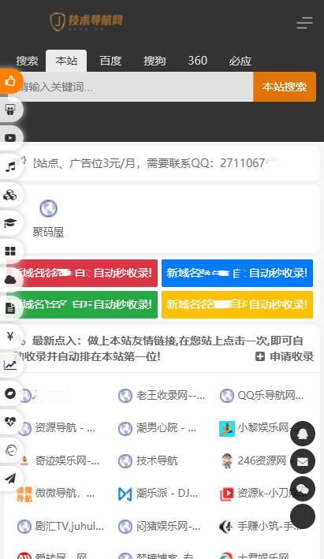The height and width of the screenshot is (559, 324).
Task: Focus the keyword search input field
Action: (136, 87)
